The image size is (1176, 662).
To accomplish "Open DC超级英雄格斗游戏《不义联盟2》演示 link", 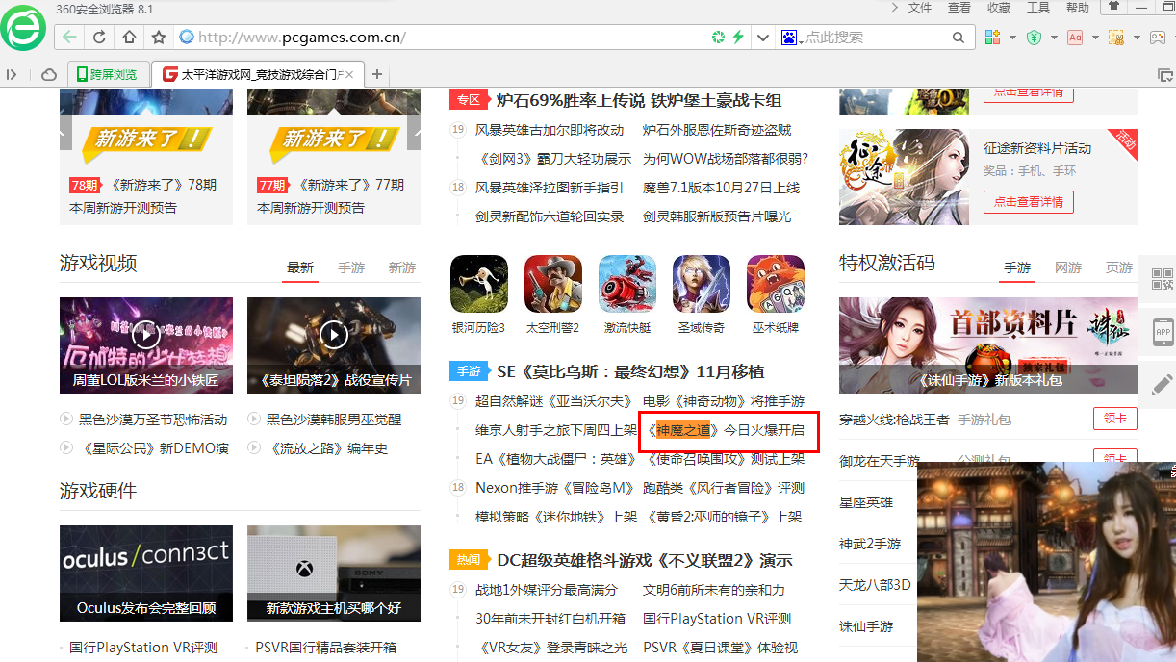I will pyautogui.click(x=645, y=560).
